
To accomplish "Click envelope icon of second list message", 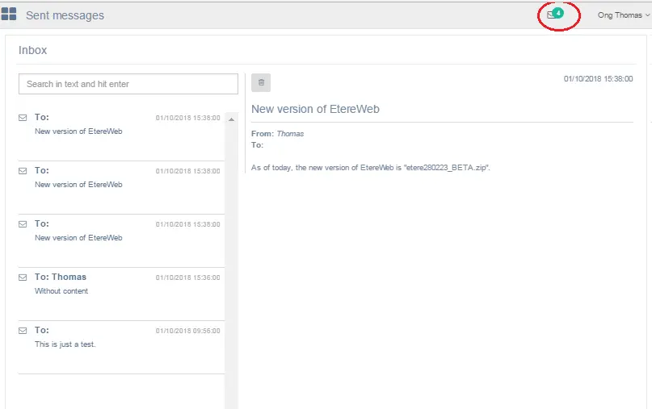I will (23, 171).
